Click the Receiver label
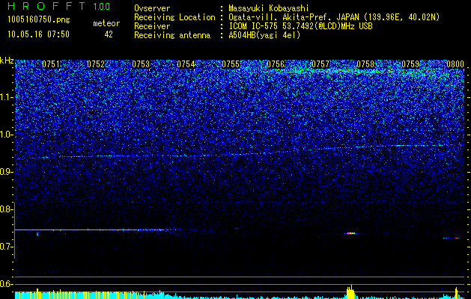471x299 pixels. coord(152,26)
